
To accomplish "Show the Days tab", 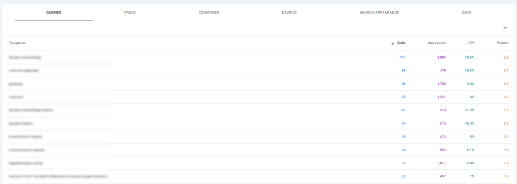I will pyautogui.click(x=467, y=13).
